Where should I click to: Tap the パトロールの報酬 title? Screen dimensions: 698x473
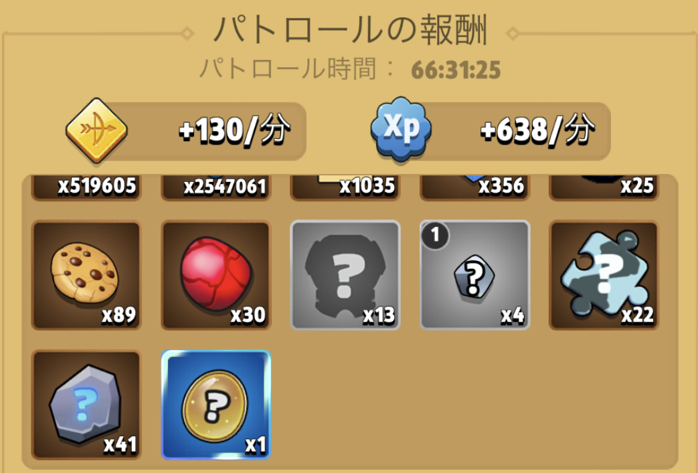click(x=351, y=30)
